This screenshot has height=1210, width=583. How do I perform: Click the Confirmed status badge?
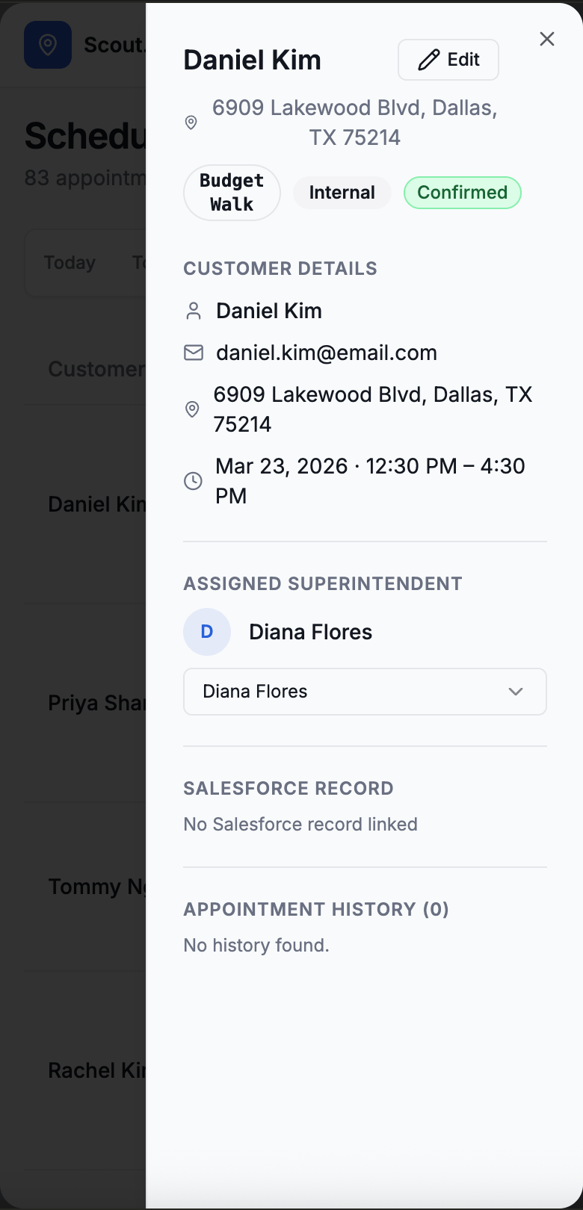(462, 193)
